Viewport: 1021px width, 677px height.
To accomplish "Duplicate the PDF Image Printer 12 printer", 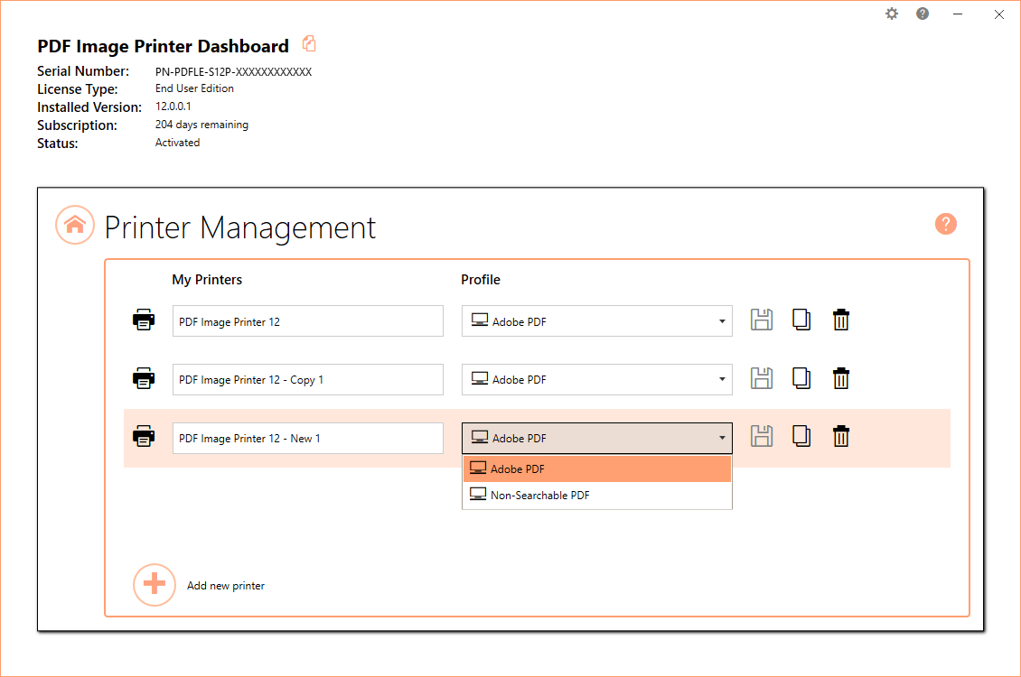I will (x=801, y=320).
